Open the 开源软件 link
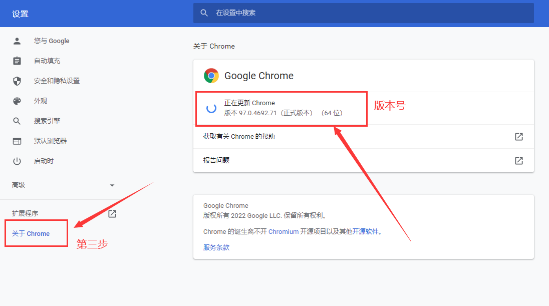 [x=365, y=231]
